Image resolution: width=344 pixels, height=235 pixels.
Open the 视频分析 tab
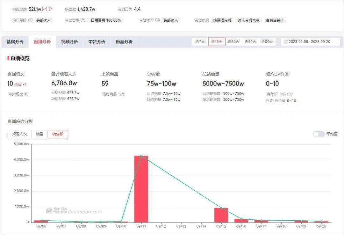[x=69, y=42]
